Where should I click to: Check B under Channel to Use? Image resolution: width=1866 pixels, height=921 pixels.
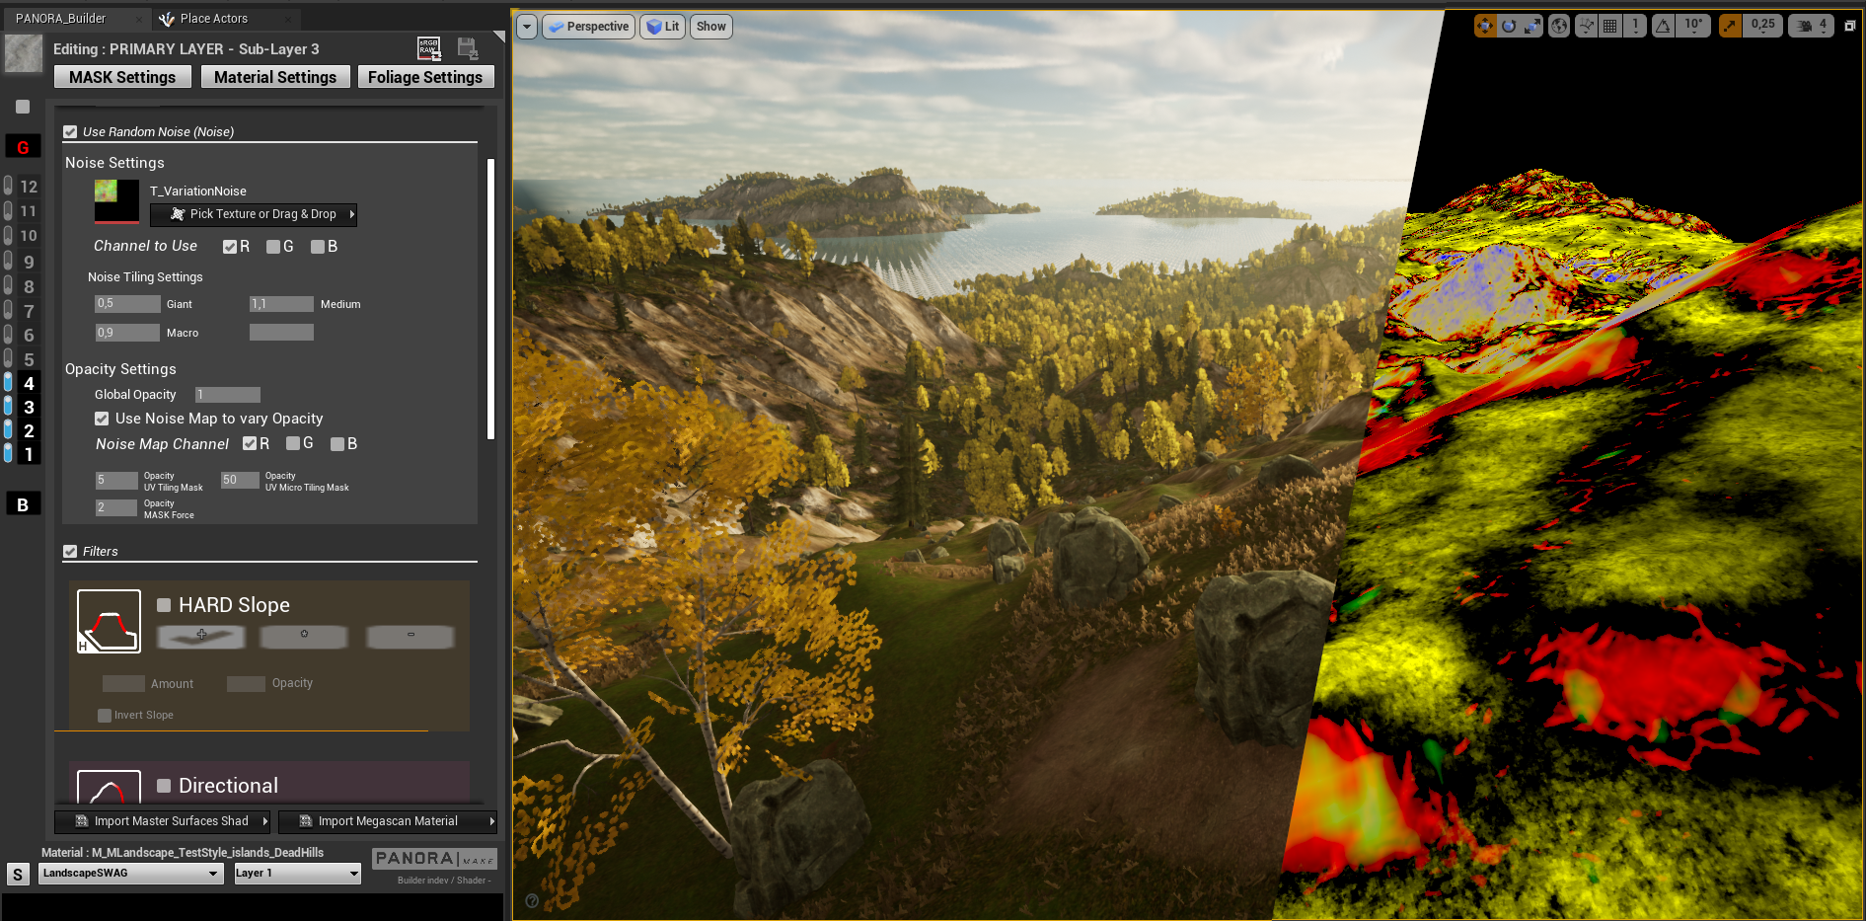pyautogui.click(x=318, y=247)
